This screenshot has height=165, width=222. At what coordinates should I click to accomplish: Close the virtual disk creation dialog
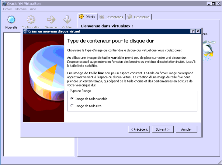pos(198,31)
